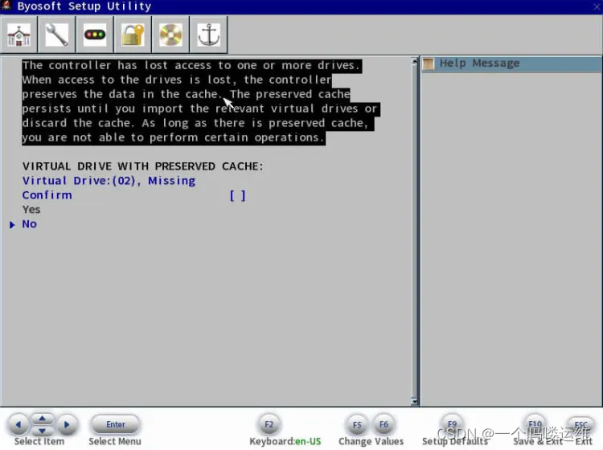This screenshot has width=603, height=450.
Task: Click the ESC Exit key
Action: [x=580, y=424]
